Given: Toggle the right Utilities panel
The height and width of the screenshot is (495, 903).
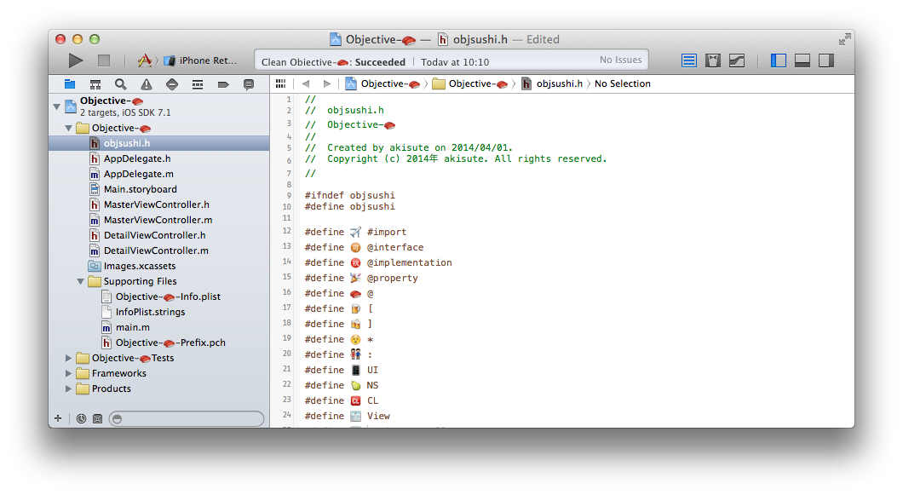Looking at the screenshot, I should tap(825, 60).
